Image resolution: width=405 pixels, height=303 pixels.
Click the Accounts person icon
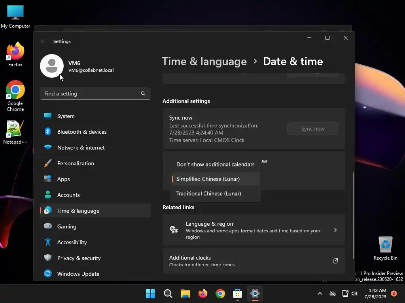pos(48,195)
